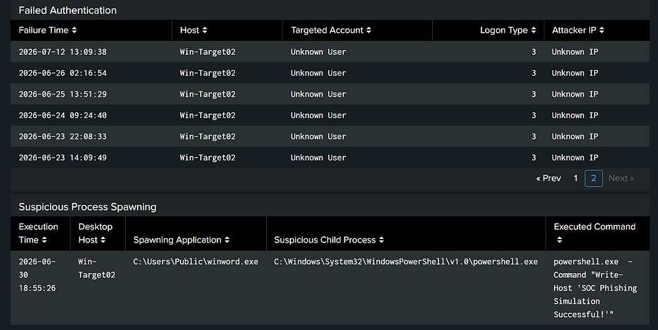Select the 2026-06-23 14:09:49 failure row
This screenshot has height=330, width=658.
coord(330,158)
